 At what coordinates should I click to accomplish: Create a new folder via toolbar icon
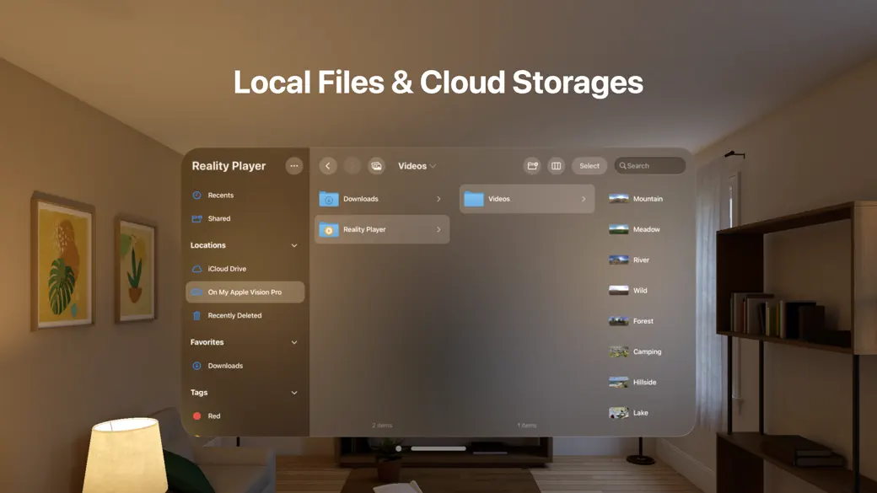tap(532, 166)
